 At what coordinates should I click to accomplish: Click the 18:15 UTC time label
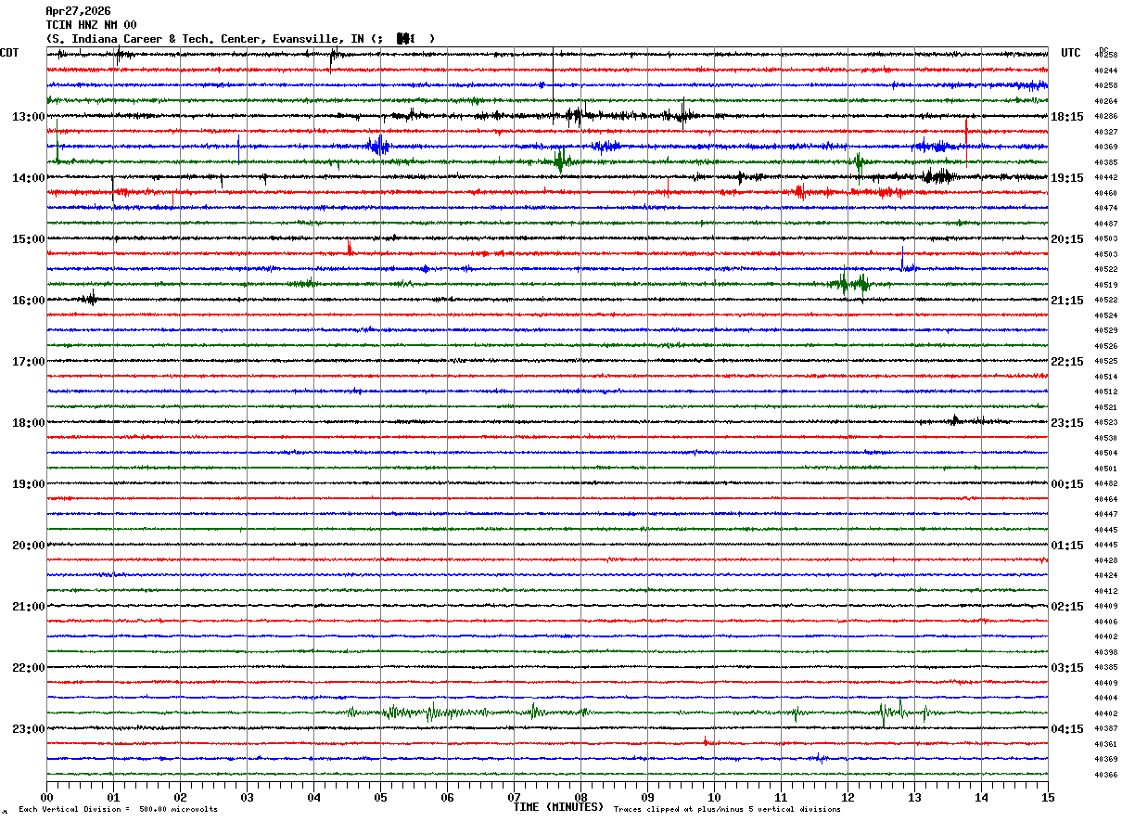tap(1067, 117)
